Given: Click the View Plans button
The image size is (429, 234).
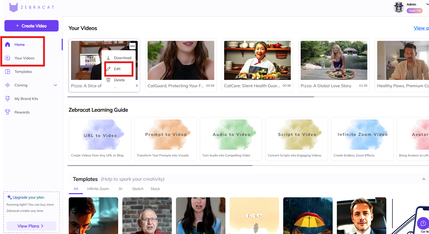Looking at the screenshot, I should (x=31, y=226).
